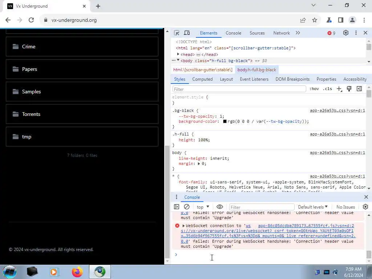Open the Layout tab
This screenshot has width=372, height=279.
[226, 79]
